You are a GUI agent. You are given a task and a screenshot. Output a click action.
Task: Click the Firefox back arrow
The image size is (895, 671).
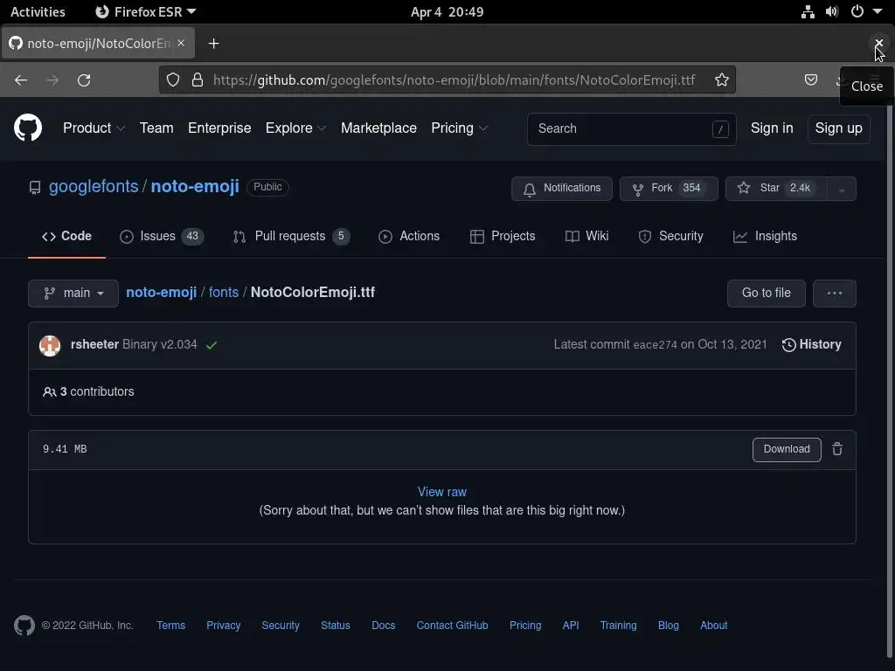[x=21, y=80]
